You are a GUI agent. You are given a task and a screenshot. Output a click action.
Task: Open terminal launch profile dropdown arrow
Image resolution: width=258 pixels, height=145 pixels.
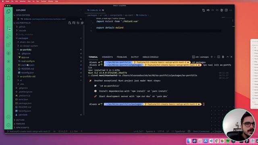click(x=214, y=57)
